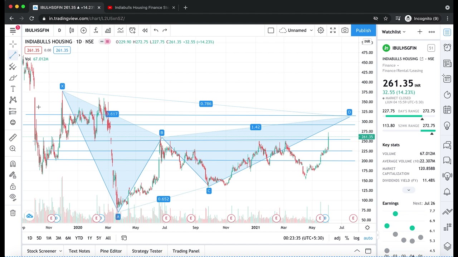Screen dimensions: 458x257
Task: Reload the browser page
Action: [x=31, y=19]
